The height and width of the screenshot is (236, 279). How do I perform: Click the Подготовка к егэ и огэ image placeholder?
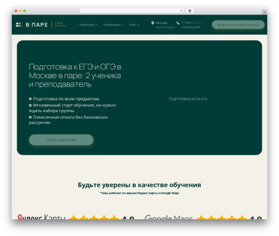[188, 99]
